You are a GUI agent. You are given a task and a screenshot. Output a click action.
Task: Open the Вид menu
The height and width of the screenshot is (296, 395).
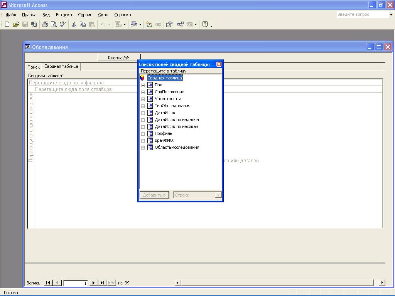pos(46,15)
